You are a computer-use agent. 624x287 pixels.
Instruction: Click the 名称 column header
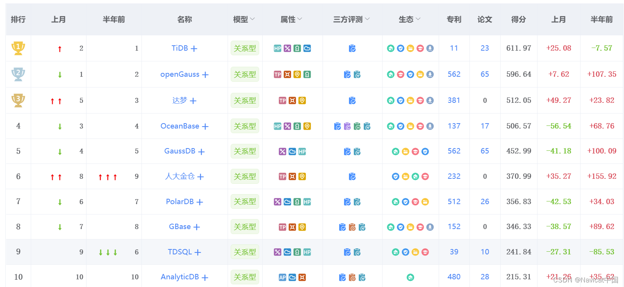tap(185, 19)
